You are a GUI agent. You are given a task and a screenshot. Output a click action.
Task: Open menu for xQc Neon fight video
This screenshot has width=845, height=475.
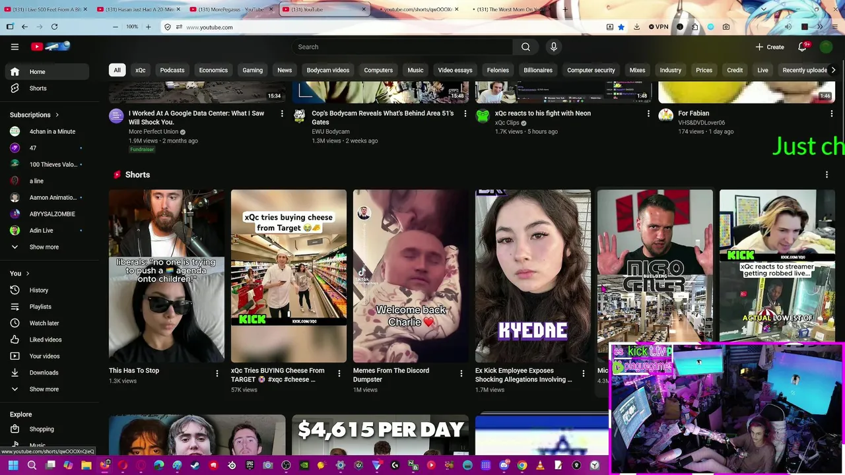[x=648, y=113]
